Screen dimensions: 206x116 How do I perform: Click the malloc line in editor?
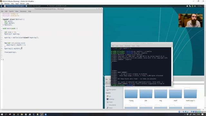tap(22, 38)
